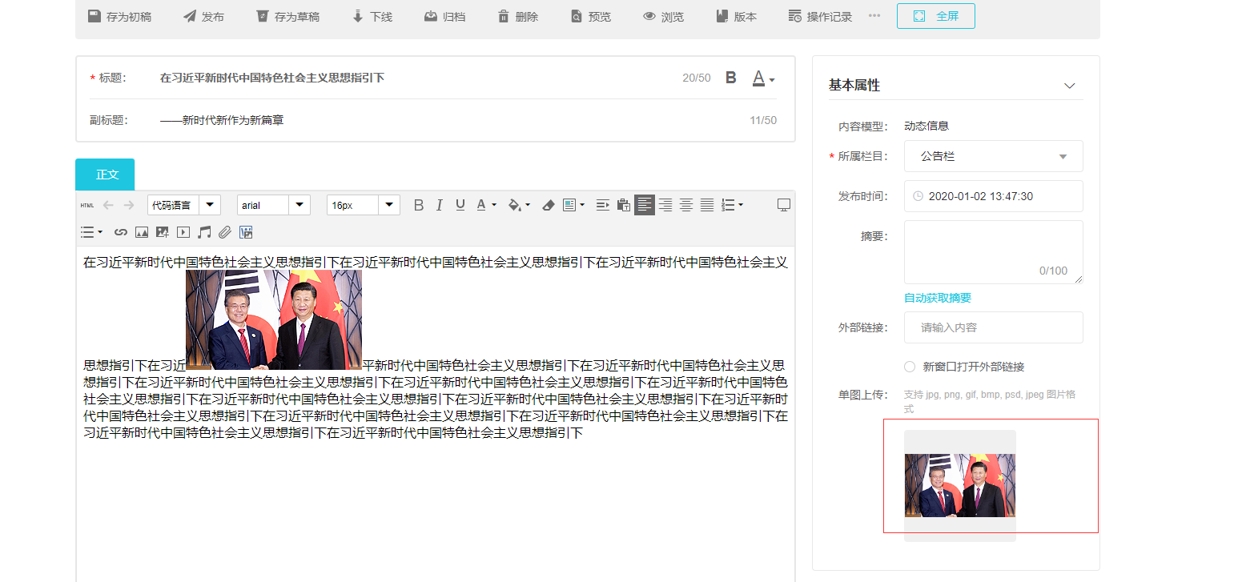Undo the last edit in editor
This screenshot has width=1234, height=582.
coord(108,206)
